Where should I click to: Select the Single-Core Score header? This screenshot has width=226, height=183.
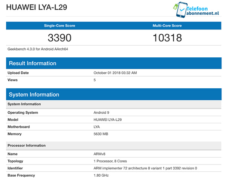pyautogui.click(x=60, y=26)
